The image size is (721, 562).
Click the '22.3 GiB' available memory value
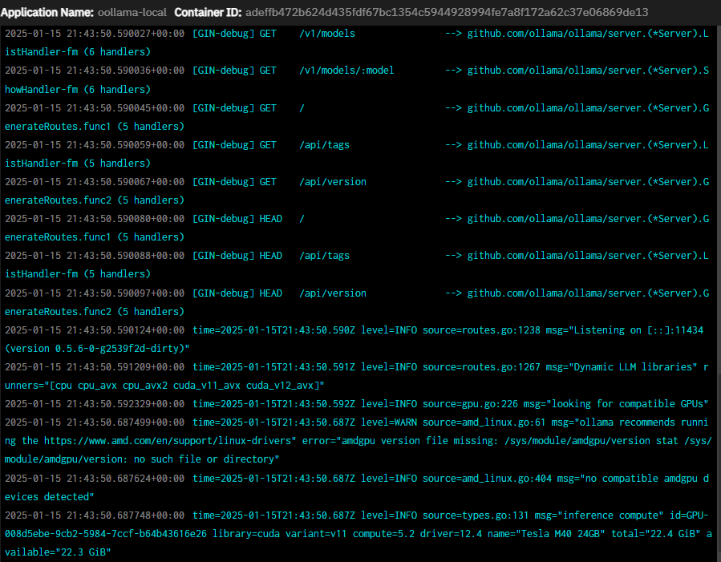point(83,552)
